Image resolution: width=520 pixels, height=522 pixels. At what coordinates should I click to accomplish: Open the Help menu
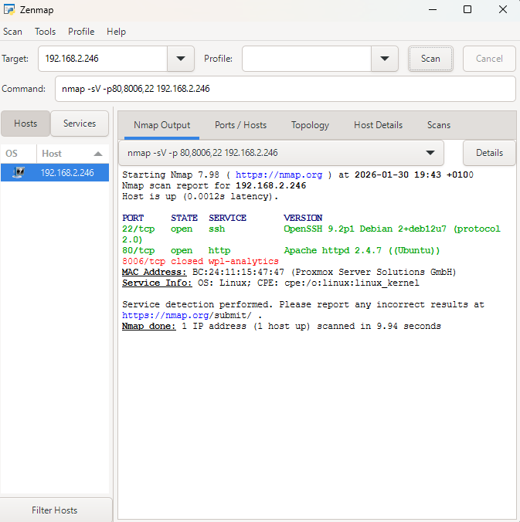tap(116, 32)
